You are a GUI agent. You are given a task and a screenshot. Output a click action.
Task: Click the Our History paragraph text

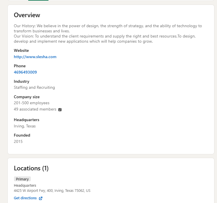coord(108,28)
